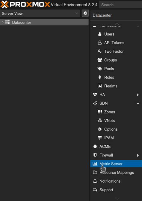The height and width of the screenshot is (201, 142).
Task: Click the Proxmox logo
Action: (x=25, y=4)
